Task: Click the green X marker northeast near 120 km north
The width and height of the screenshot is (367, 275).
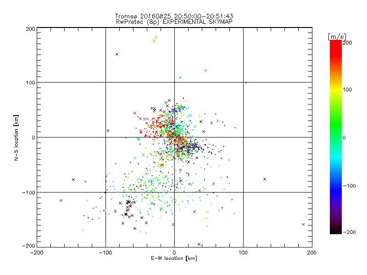Action: (206, 71)
